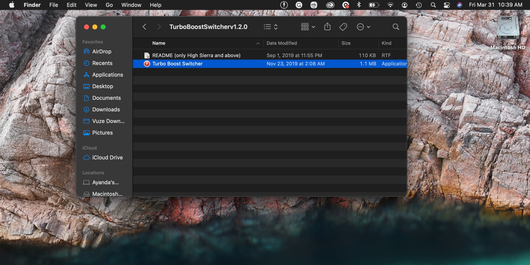Open the battery status menu
The width and height of the screenshot is (530, 265).
pyautogui.click(x=374, y=5)
